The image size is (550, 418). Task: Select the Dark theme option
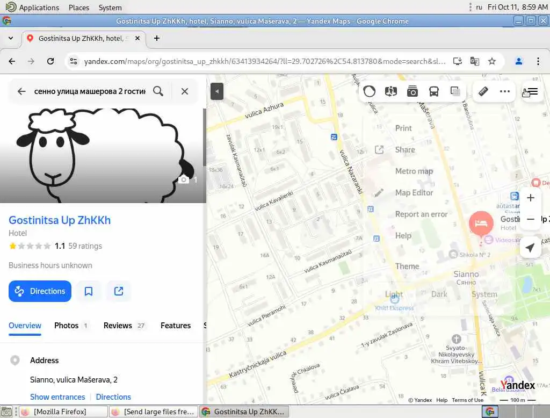click(x=439, y=294)
